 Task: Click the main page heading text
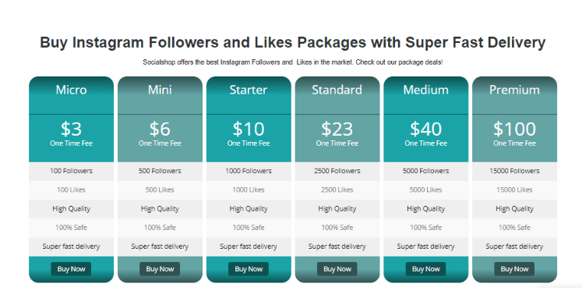click(x=292, y=42)
